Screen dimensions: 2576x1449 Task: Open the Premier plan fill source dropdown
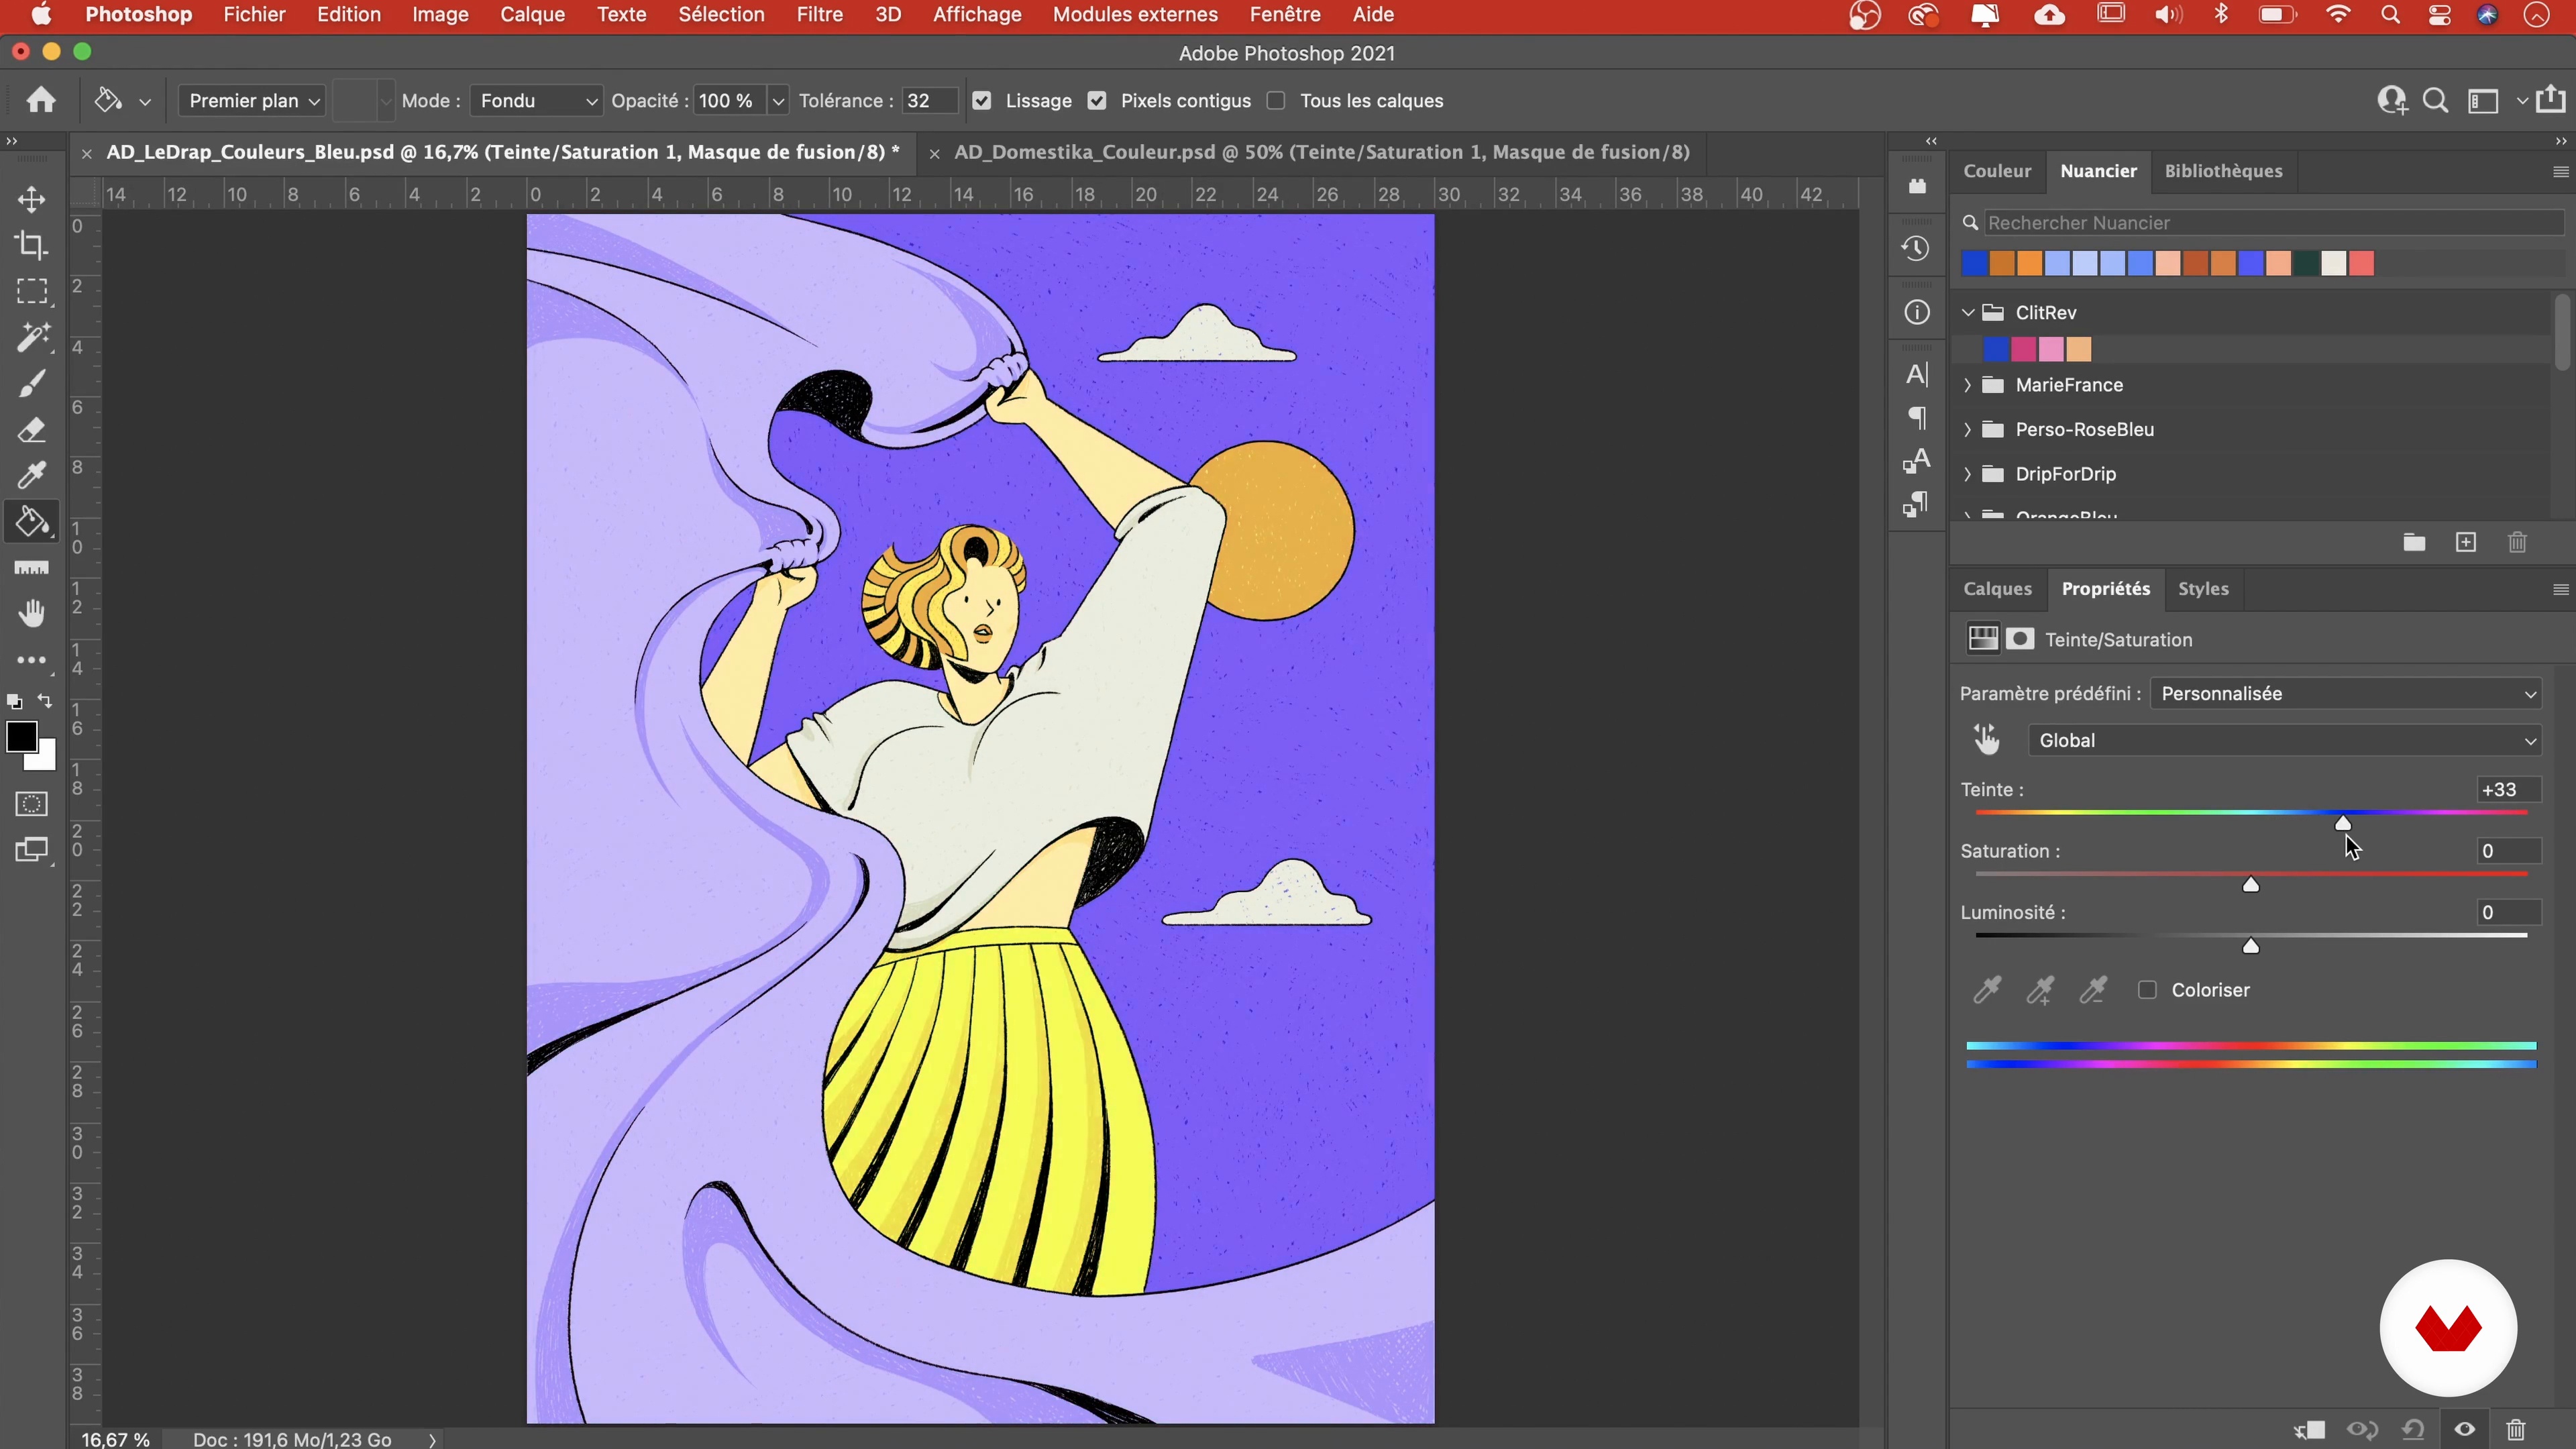[x=251, y=100]
